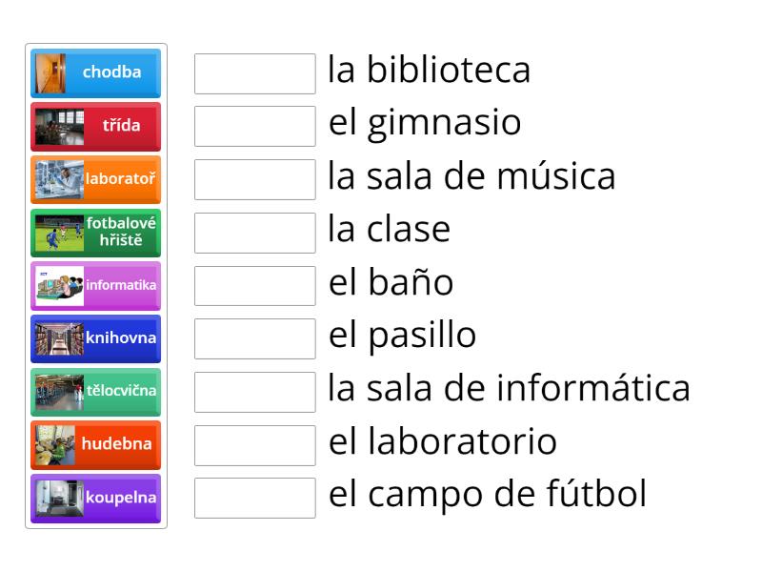
Task: Select the chodba tile with door image
Action: (95, 73)
